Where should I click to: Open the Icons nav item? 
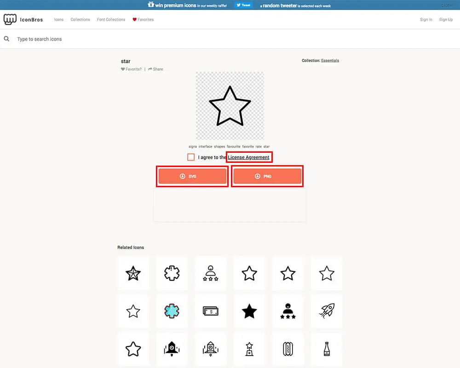click(x=59, y=19)
